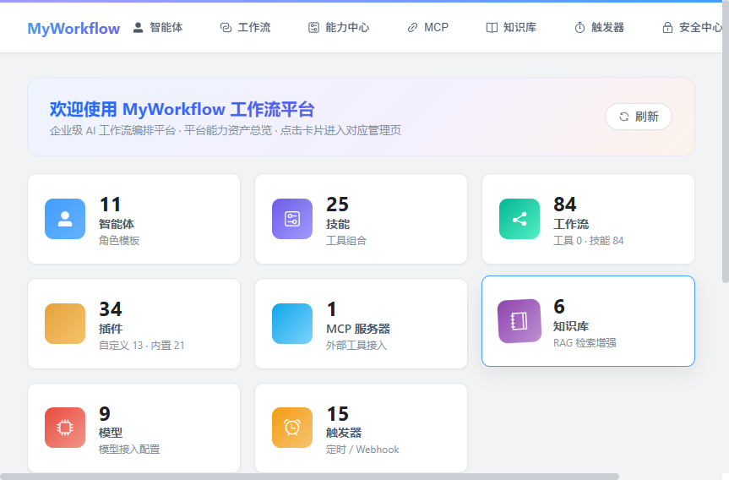Open the 智能体 card showing 11
729x480 pixels.
pyautogui.click(x=134, y=219)
